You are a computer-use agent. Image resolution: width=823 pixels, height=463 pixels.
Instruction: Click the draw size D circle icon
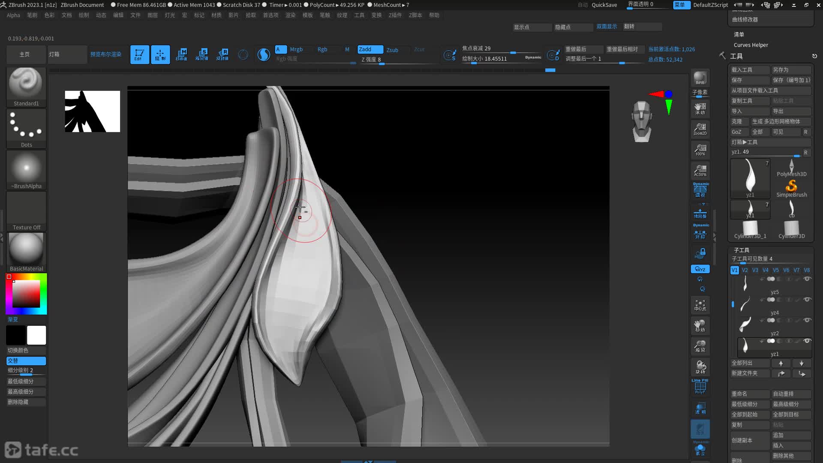click(x=553, y=55)
